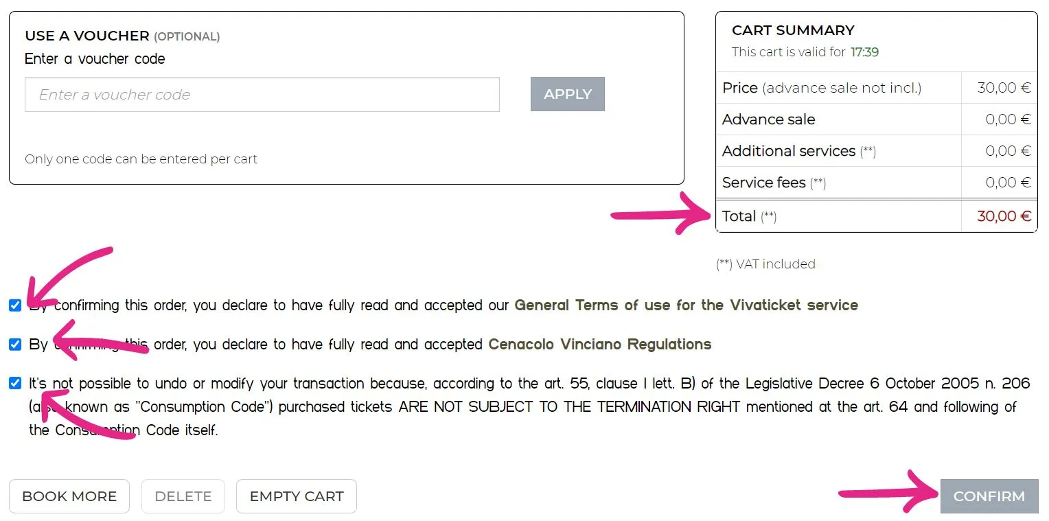Select the Service fees row label
Image resolution: width=1049 pixels, height=521 pixels.
pos(763,183)
